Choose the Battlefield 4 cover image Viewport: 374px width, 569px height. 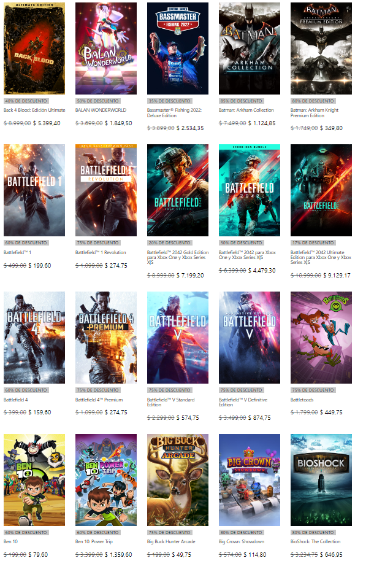click(34, 338)
